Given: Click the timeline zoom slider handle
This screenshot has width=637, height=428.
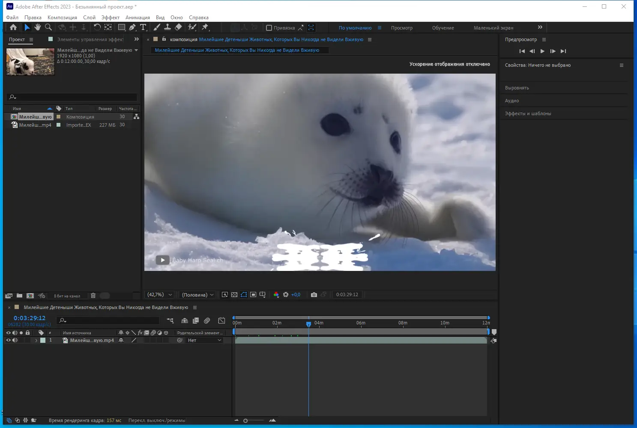Looking at the screenshot, I should pos(245,421).
